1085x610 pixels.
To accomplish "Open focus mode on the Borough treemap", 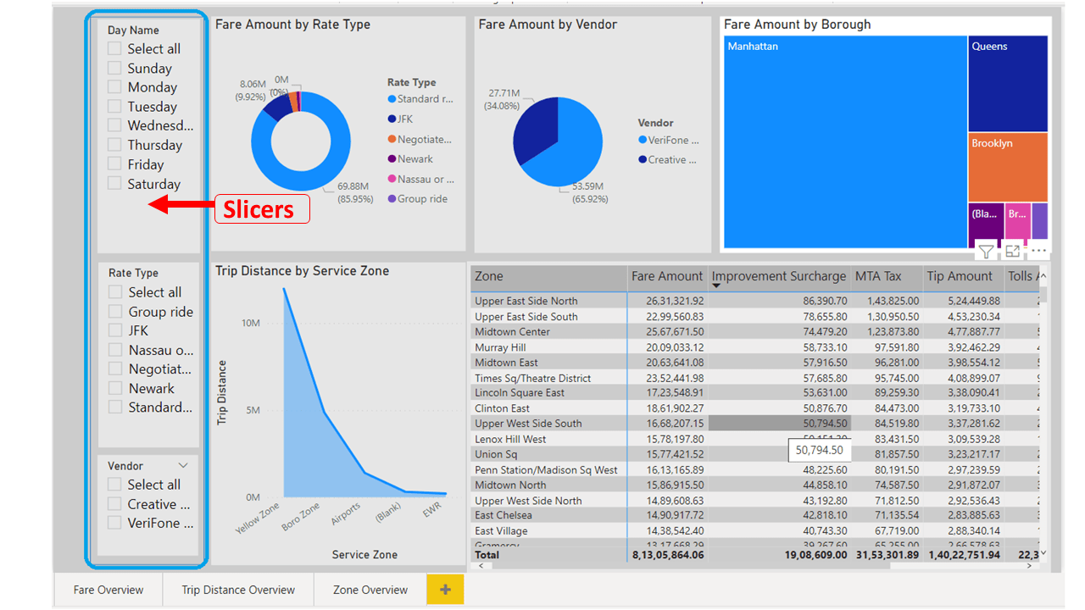I will pos(1012,251).
